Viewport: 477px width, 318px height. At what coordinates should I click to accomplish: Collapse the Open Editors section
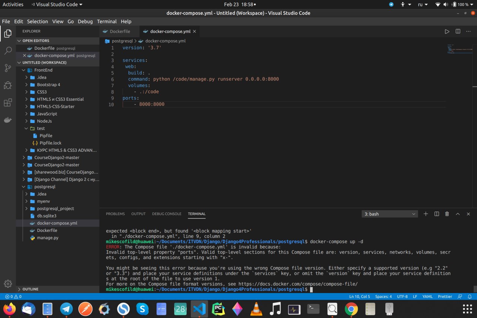click(58, 41)
